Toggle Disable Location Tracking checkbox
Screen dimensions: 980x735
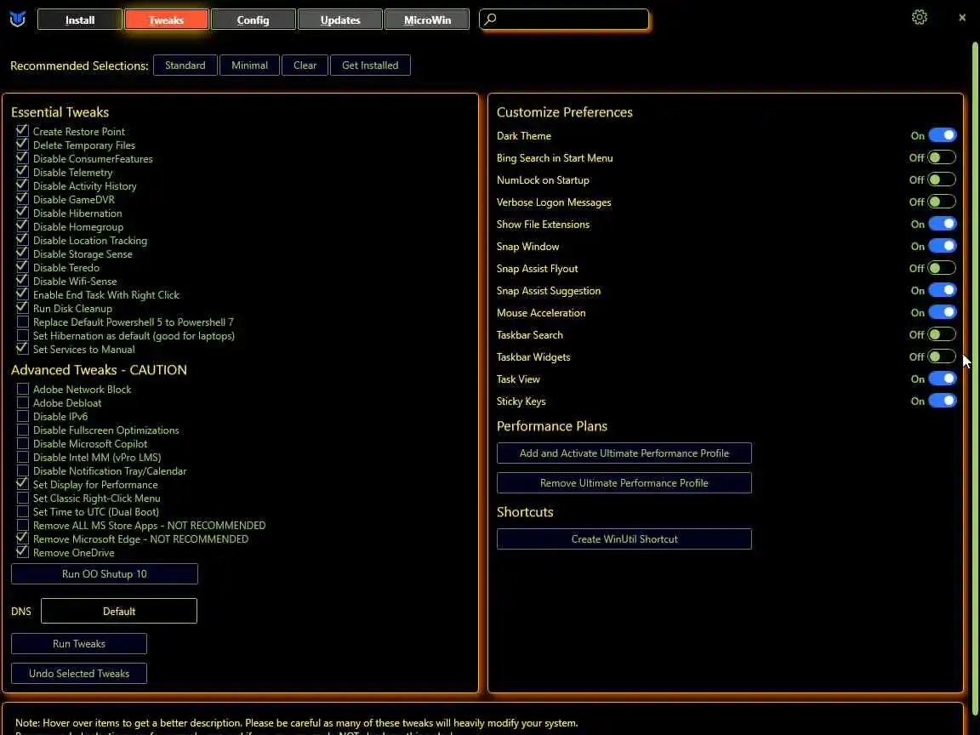[22, 240]
